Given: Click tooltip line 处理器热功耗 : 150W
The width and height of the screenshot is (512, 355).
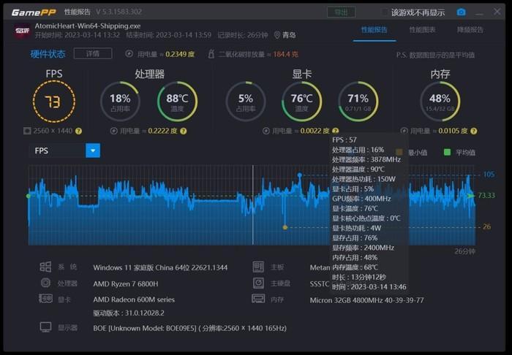Looking at the screenshot, I should [364, 179].
